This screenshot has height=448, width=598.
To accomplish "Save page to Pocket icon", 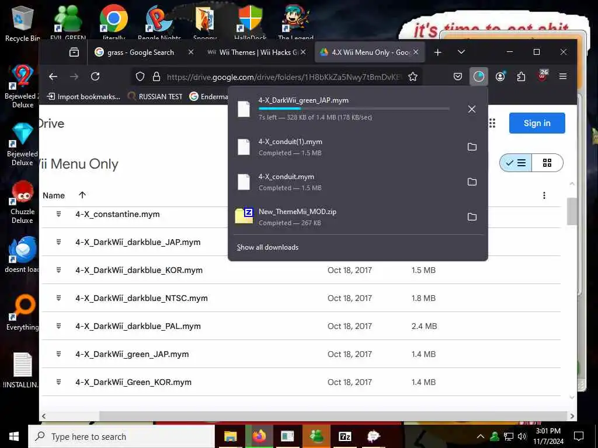I will [458, 76].
